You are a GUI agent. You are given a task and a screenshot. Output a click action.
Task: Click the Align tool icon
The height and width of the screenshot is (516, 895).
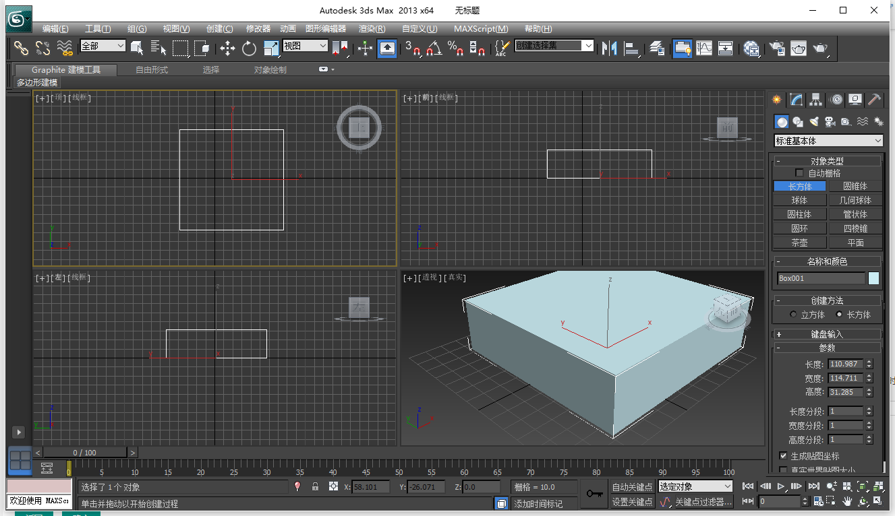[632, 48]
